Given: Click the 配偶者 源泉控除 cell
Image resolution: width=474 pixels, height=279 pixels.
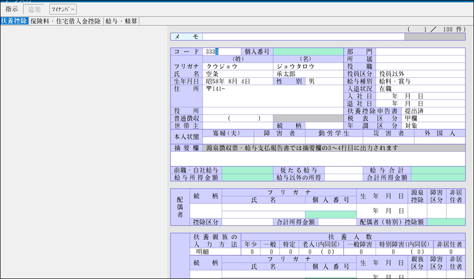Looking at the screenshot, I should click(417, 211).
